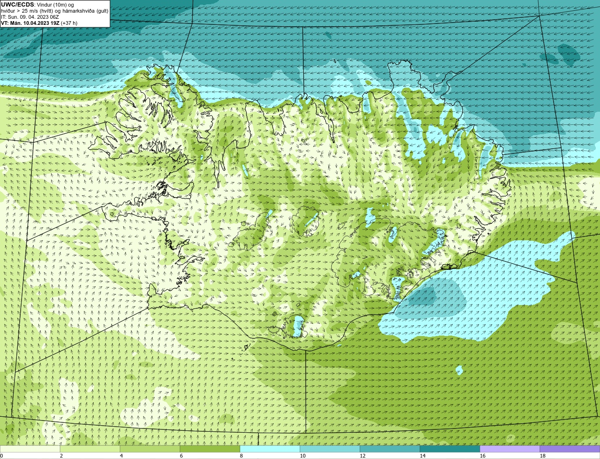Click the dark teal 14–16 legend swatch
Viewport: 600px width, 459px height.
coord(450,449)
